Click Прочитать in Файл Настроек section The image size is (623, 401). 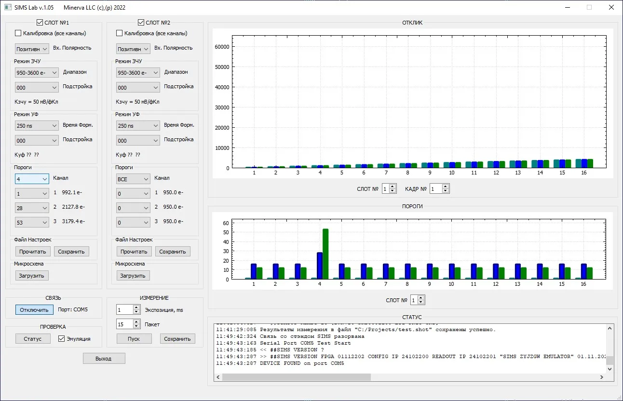tap(33, 251)
